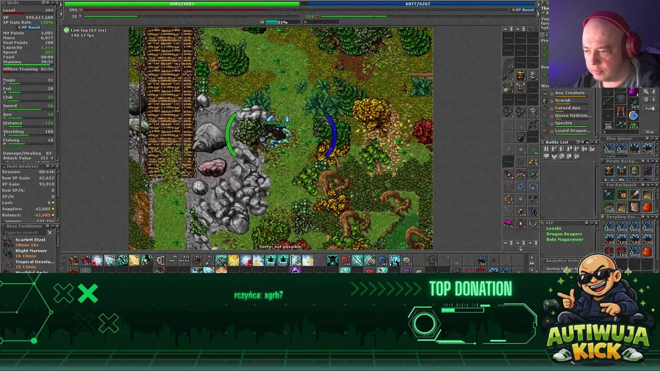
Task: Open the Battle List dropdown arrow in header
Action: pyautogui.click(x=587, y=142)
